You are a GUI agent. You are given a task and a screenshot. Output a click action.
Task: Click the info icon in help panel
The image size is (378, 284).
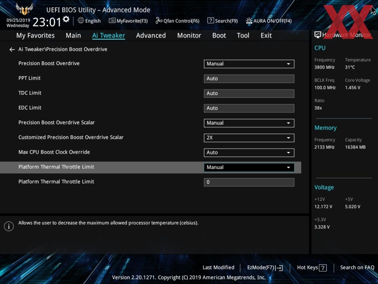pos(9,226)
